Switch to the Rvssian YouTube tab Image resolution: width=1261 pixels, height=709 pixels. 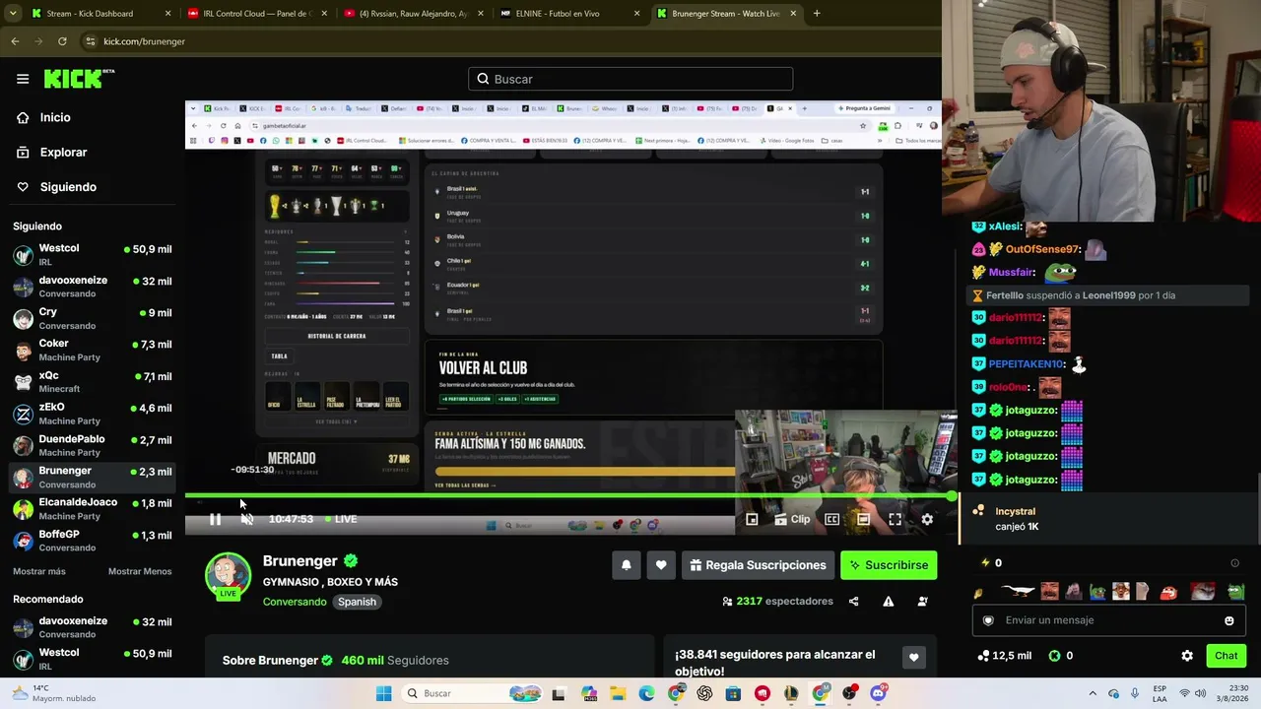(414, 14)
